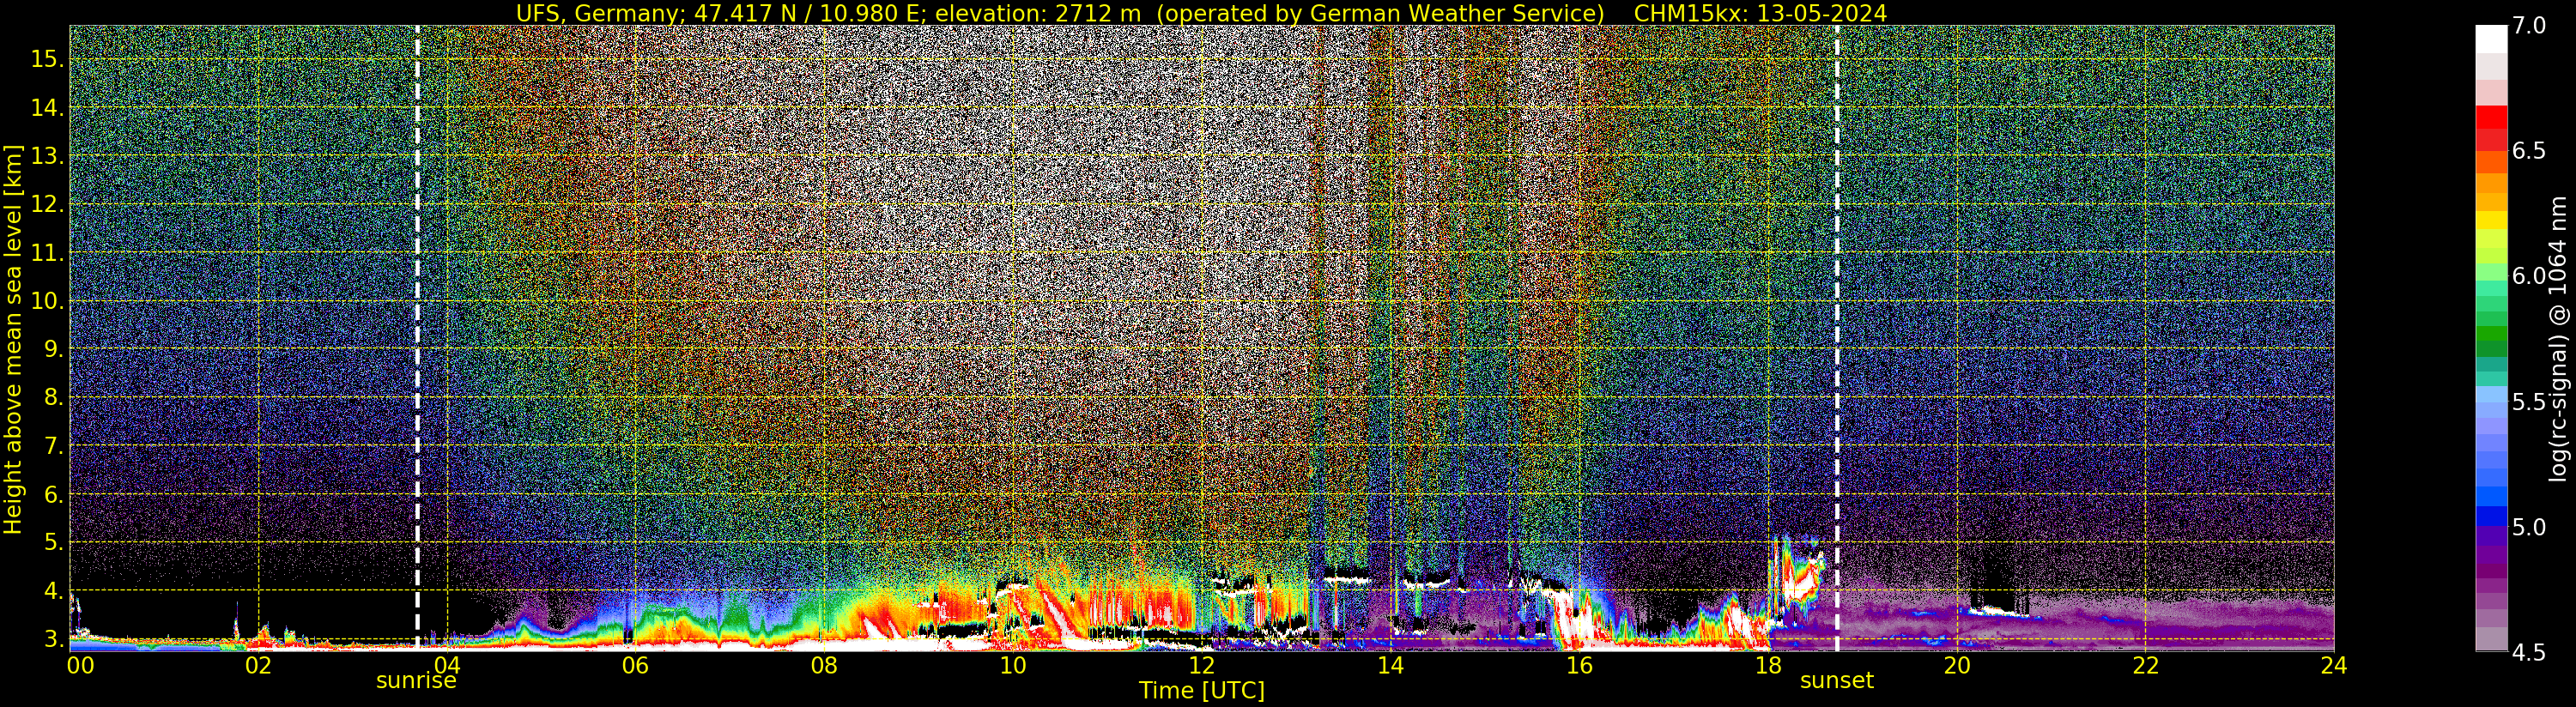
Task: Click the white dashed sunrise marker line
Action: coord(417,338)
